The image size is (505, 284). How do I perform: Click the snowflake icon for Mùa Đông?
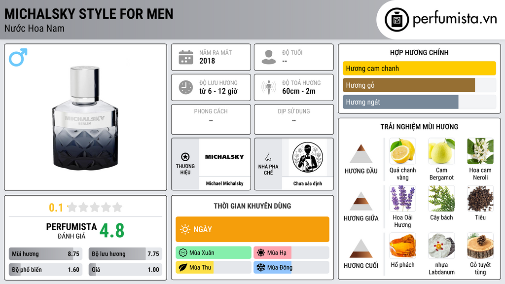click(x=261, y=267)
